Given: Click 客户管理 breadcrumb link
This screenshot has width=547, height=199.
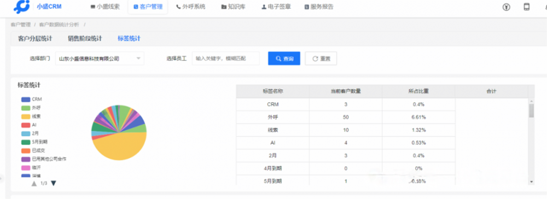Looking at the screenshot, I should (x=21, y=25).
